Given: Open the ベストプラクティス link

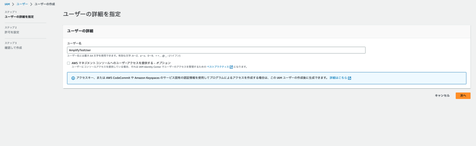Looking at the screenshot, I should click(x=218, y=67).
